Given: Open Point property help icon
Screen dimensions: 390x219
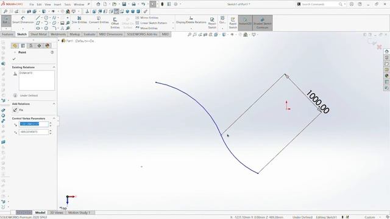Looking at the screenshot, I should pyautogui.click(x=52, y=52).
